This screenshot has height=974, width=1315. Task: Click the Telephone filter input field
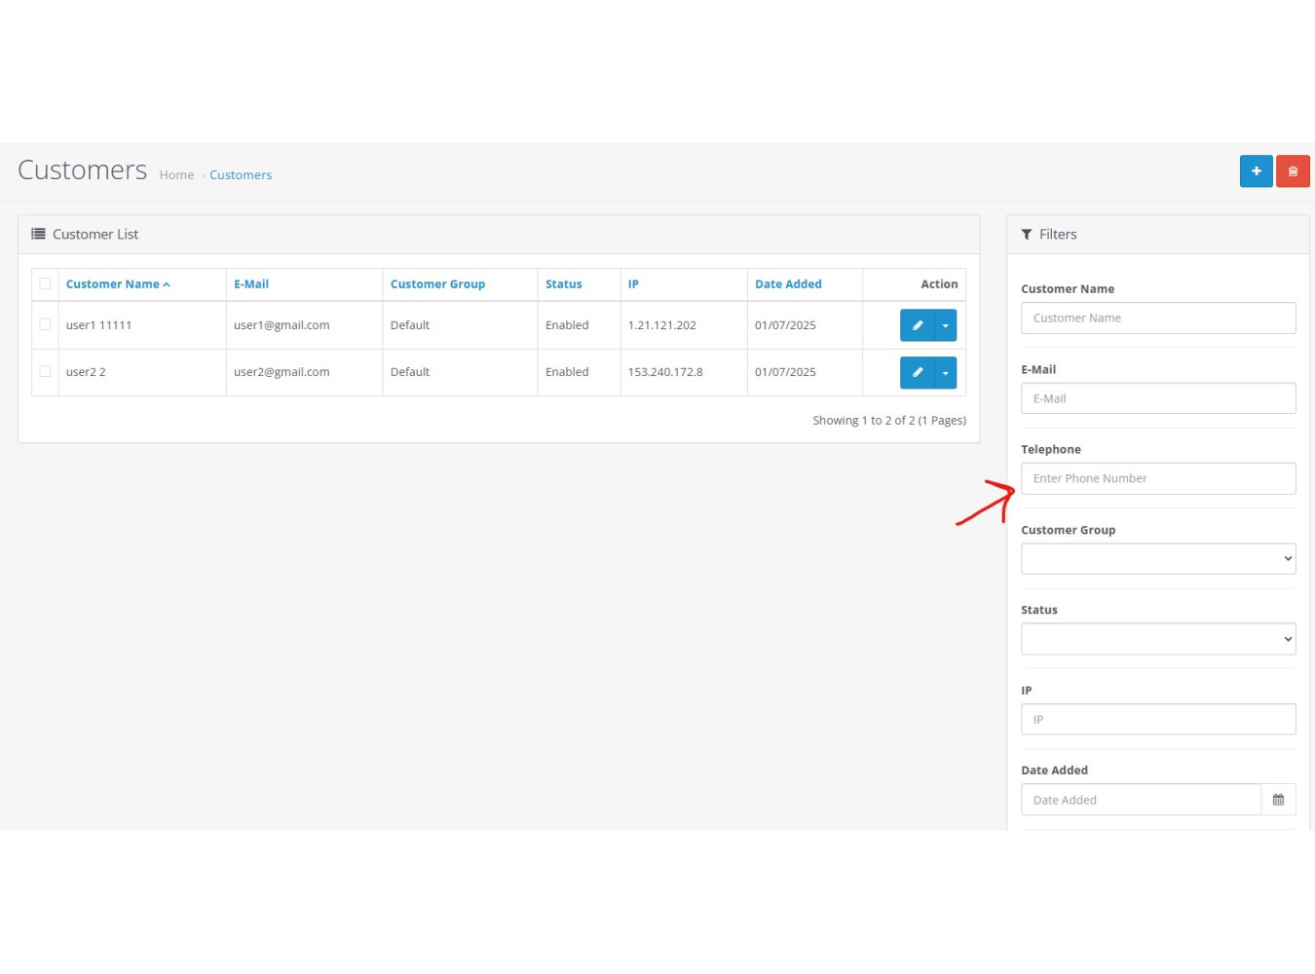point(1157,478)
